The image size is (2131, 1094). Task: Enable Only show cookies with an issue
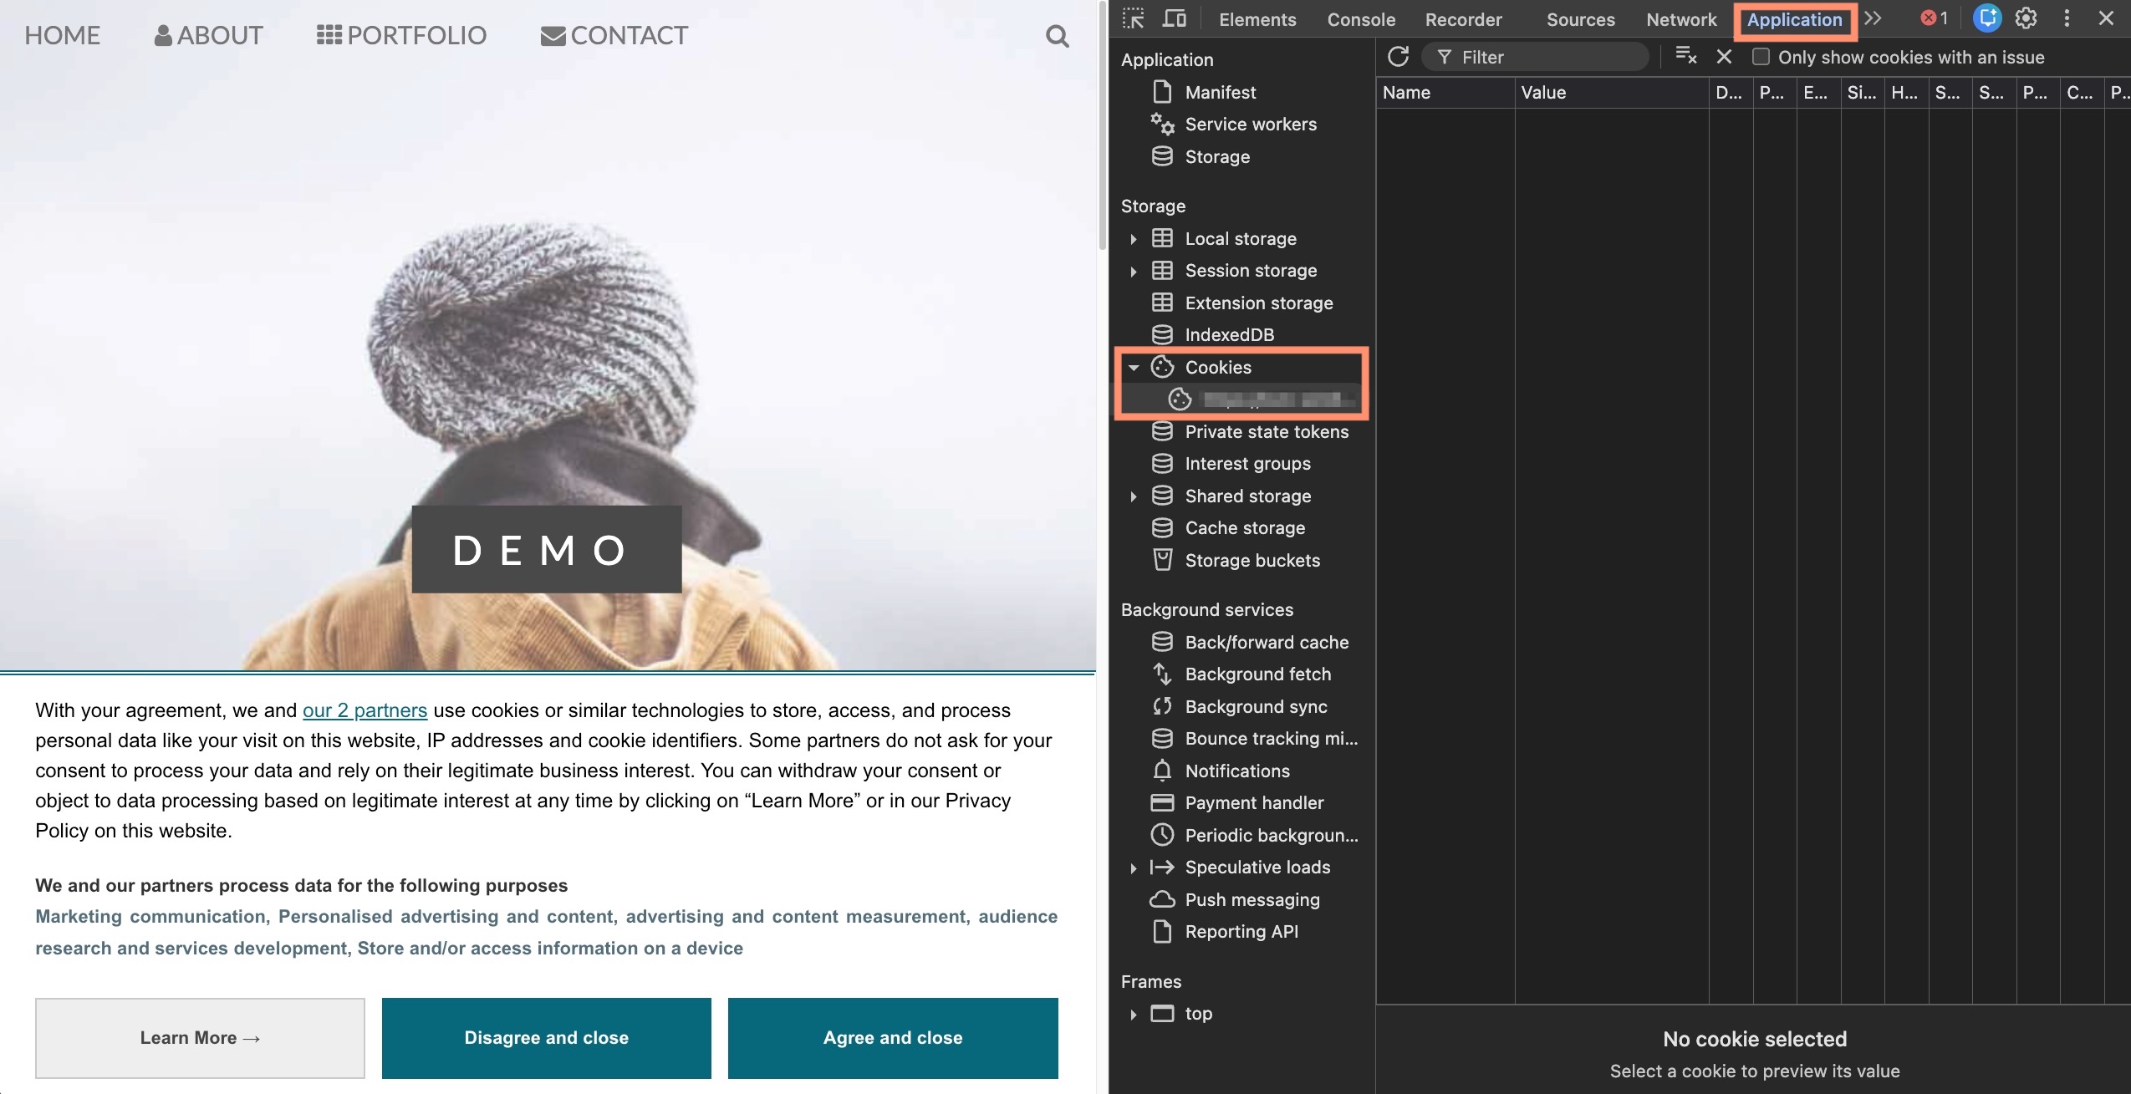[x=1761, y=57]
